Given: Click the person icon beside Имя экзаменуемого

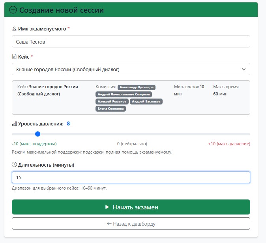Looking at the screenshot, I should (x=14, y=29).
